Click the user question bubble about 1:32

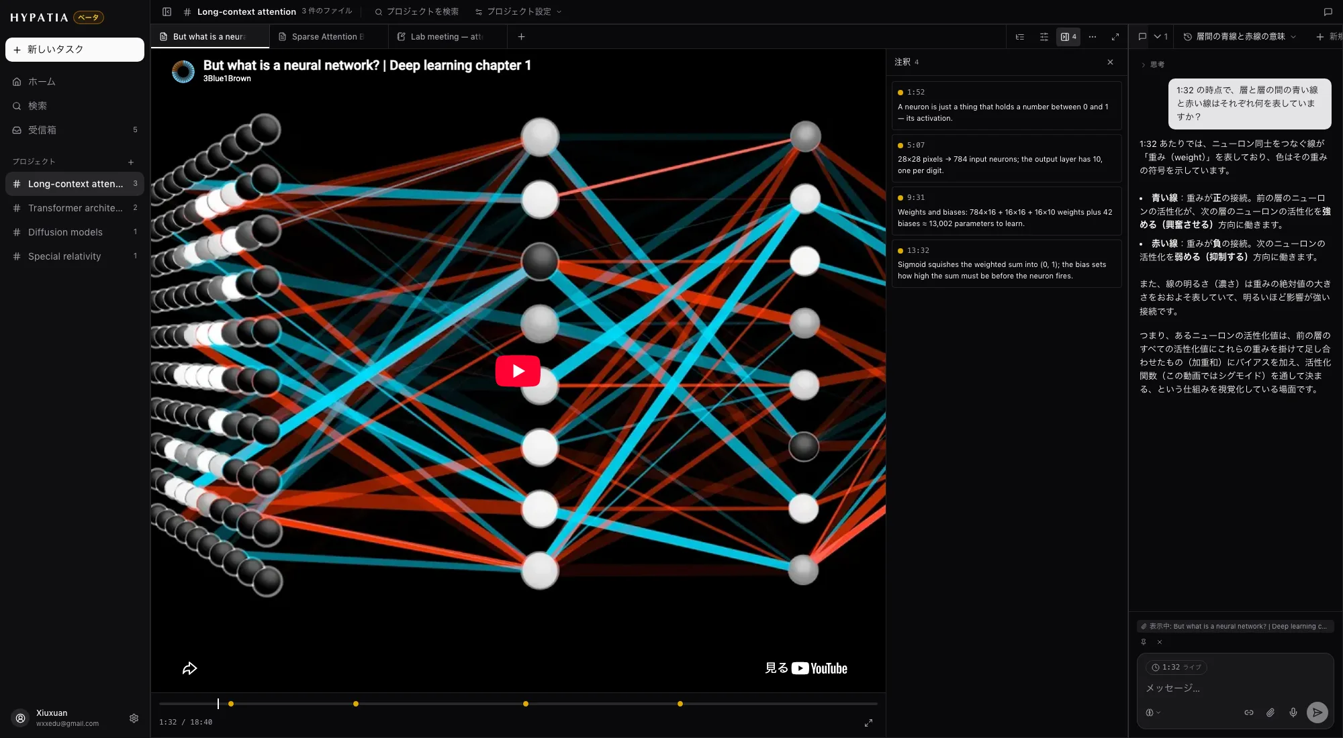click(1249, 103)
